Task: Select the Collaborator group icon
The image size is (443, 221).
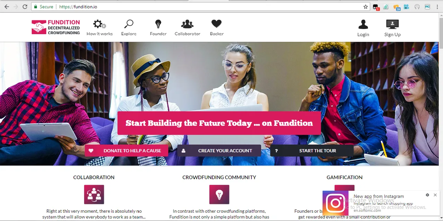Action: 187,24
